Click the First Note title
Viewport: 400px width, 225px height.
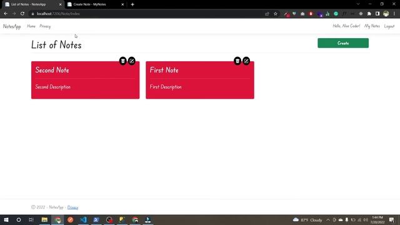[x=164, y=70]
